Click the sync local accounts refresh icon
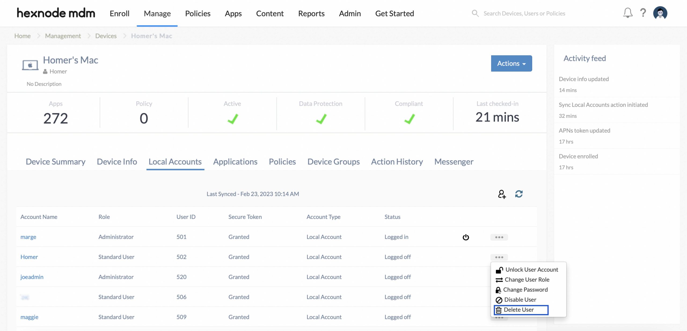 pyautogui.click(x=519, y=194)
